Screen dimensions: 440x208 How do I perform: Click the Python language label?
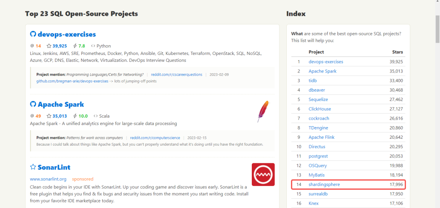click(104, 46)
